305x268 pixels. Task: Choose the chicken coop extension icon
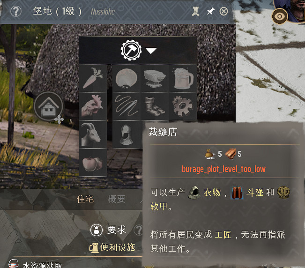pyautogui.click(x=93, y=106)
